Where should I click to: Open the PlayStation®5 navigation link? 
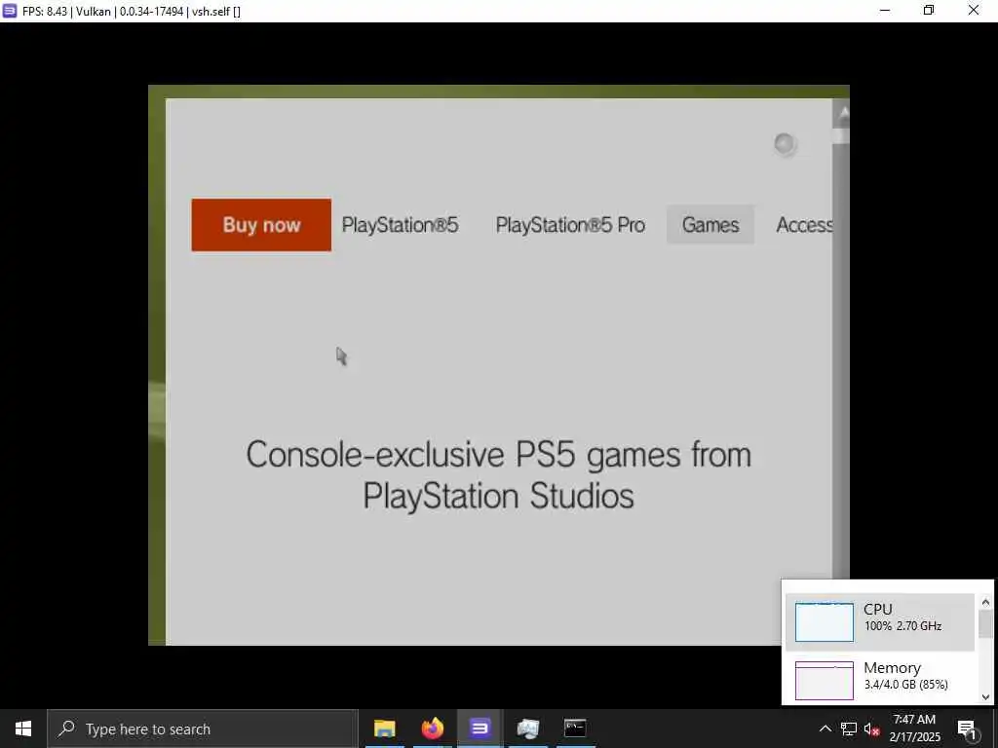pos(400,225)
